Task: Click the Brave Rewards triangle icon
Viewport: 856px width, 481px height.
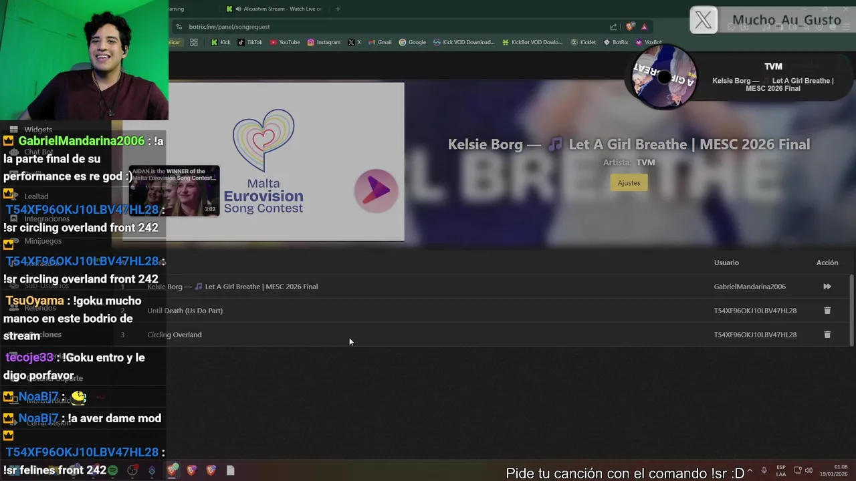Action: click(x=644, y=27)
